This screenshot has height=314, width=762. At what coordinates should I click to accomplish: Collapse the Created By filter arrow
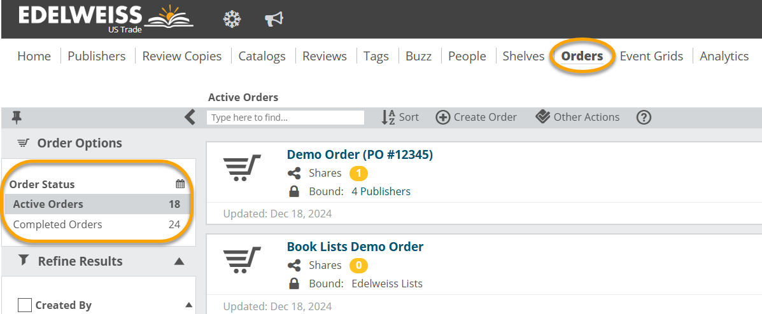188,305
